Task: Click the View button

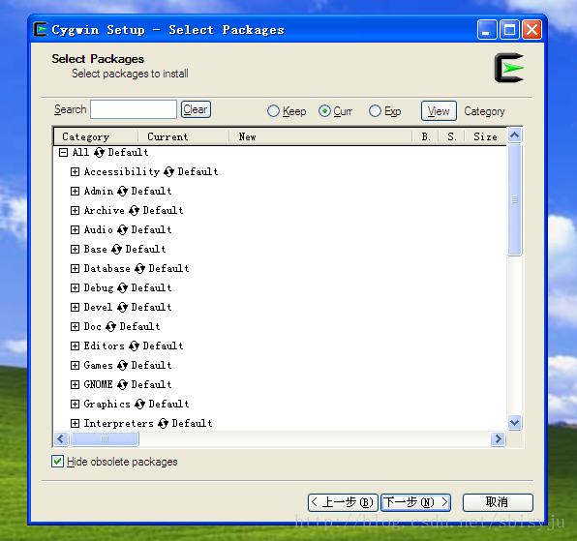Action: pyautogui.click(x=439, y=111)
